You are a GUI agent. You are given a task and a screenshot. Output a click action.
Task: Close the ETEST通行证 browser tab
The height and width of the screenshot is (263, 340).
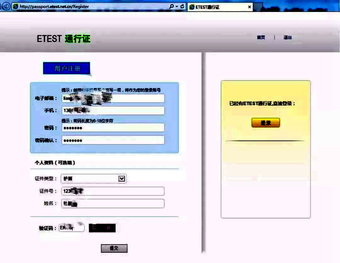[x=249, y=7]
